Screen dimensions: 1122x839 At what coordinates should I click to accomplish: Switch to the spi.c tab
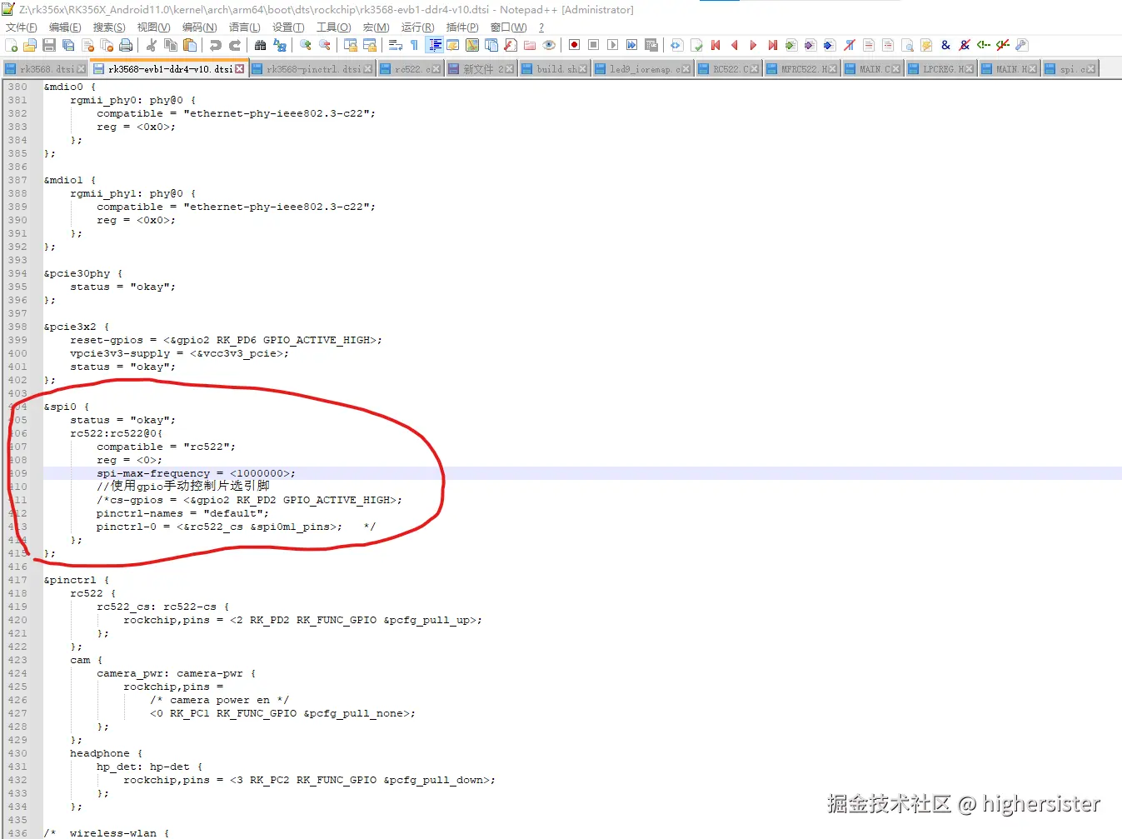(x=1071, y=69)
